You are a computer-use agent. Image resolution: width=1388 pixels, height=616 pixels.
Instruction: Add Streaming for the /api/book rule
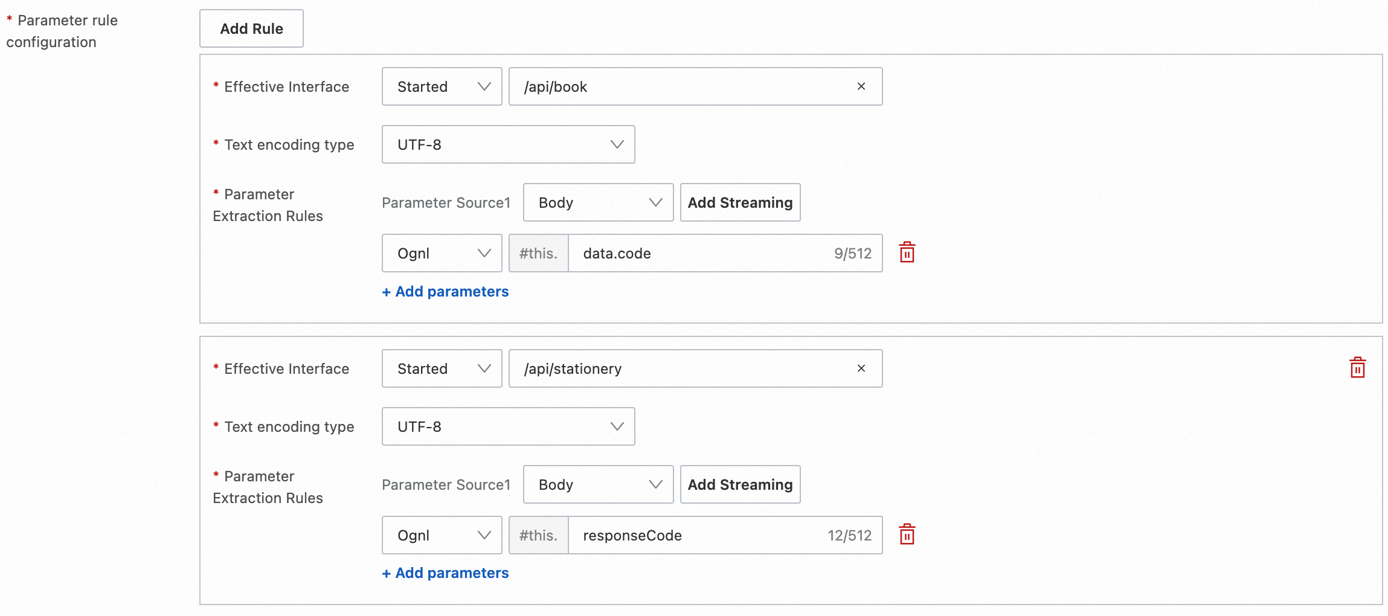point(740,202)
